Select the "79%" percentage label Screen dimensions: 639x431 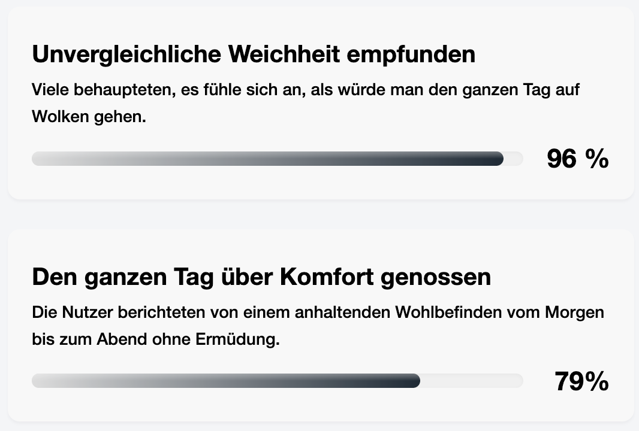point(581,381)
